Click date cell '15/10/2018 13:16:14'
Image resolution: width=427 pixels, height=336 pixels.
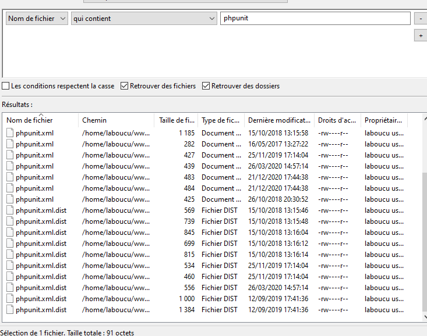tap(278, 255)
